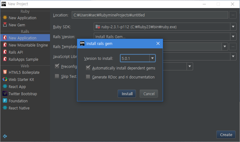Screen dimensions: 240x142
Task: Select React Native project type
Action: 25,108
